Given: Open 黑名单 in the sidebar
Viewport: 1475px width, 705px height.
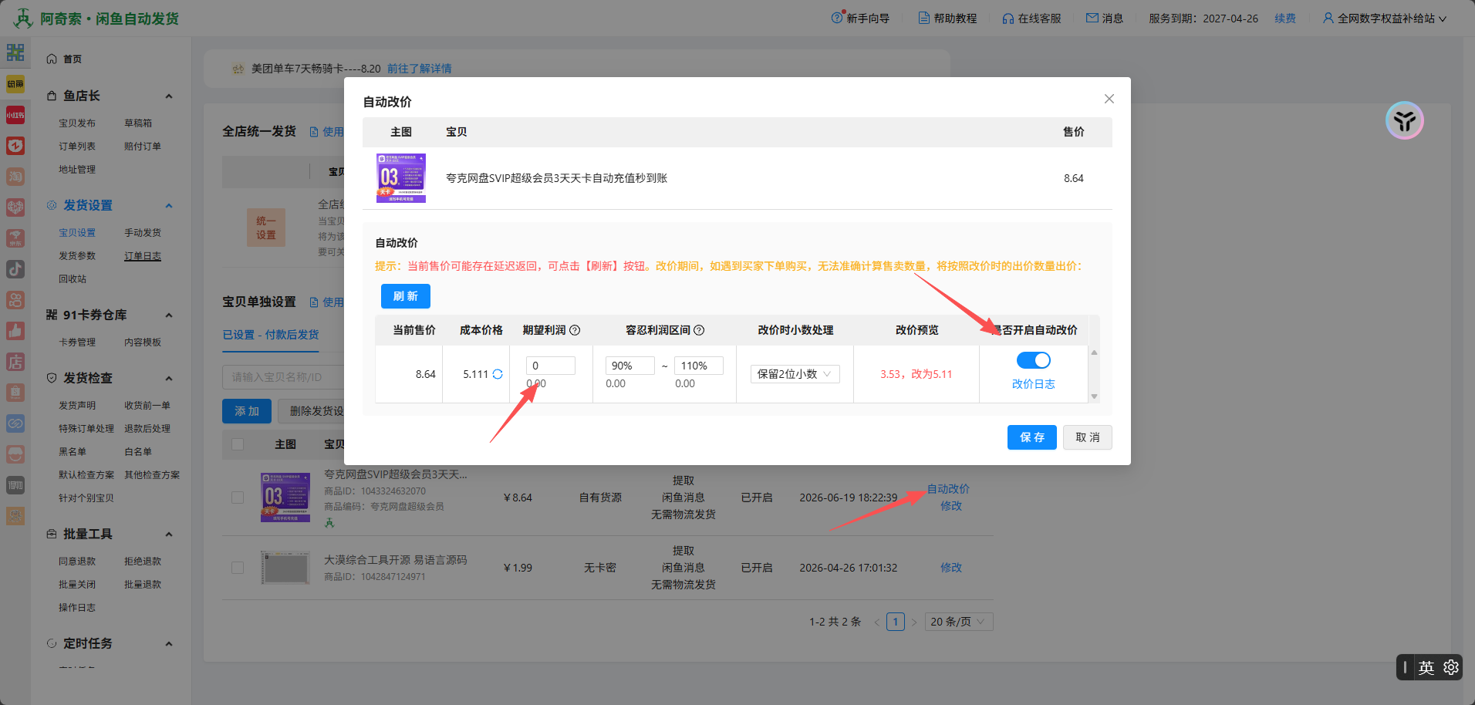Looking at the screenshot, I should point(73,452).
